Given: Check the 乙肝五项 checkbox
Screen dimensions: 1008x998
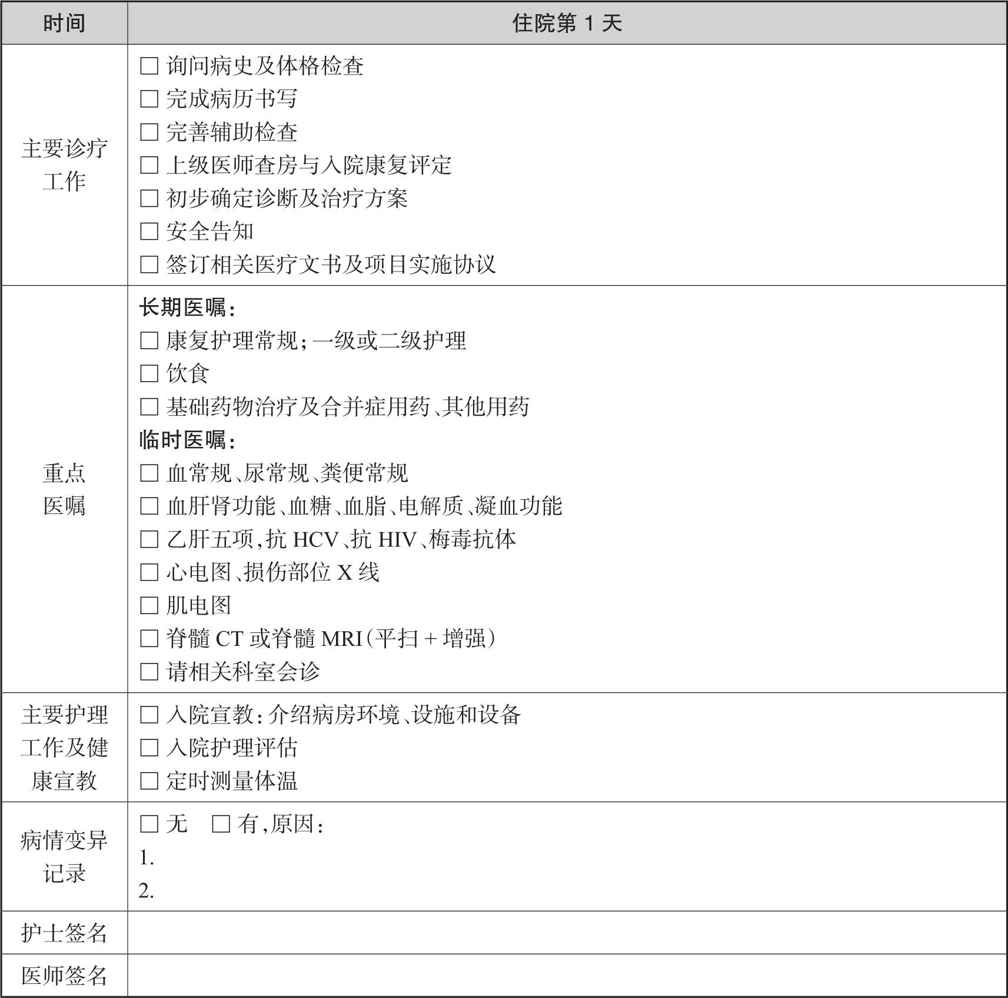Looking at the screenshot, I should [149, 539].
